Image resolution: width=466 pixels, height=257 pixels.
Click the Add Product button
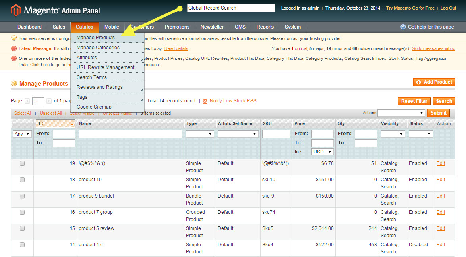[434, 82]
